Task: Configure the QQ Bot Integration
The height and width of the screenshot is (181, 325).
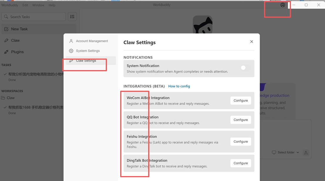Action: click(241, 120)
